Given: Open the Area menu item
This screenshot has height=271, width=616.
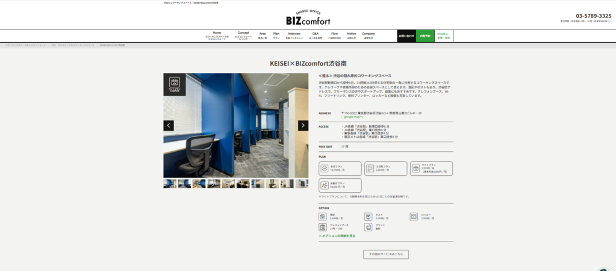Looking at the screenshot, I should (263, 36).
